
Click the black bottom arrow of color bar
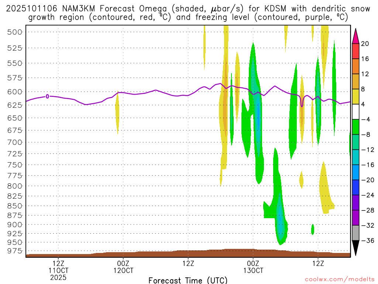355,248
